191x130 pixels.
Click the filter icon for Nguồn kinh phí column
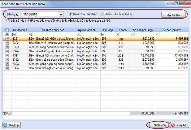[x=79, y=34]
